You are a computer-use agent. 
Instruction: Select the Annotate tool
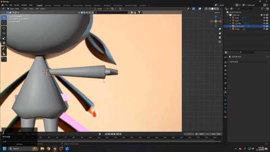click(4, 49)
